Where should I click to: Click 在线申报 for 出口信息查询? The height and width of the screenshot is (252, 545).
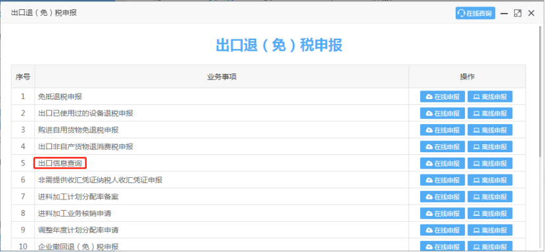click(442, 163)
